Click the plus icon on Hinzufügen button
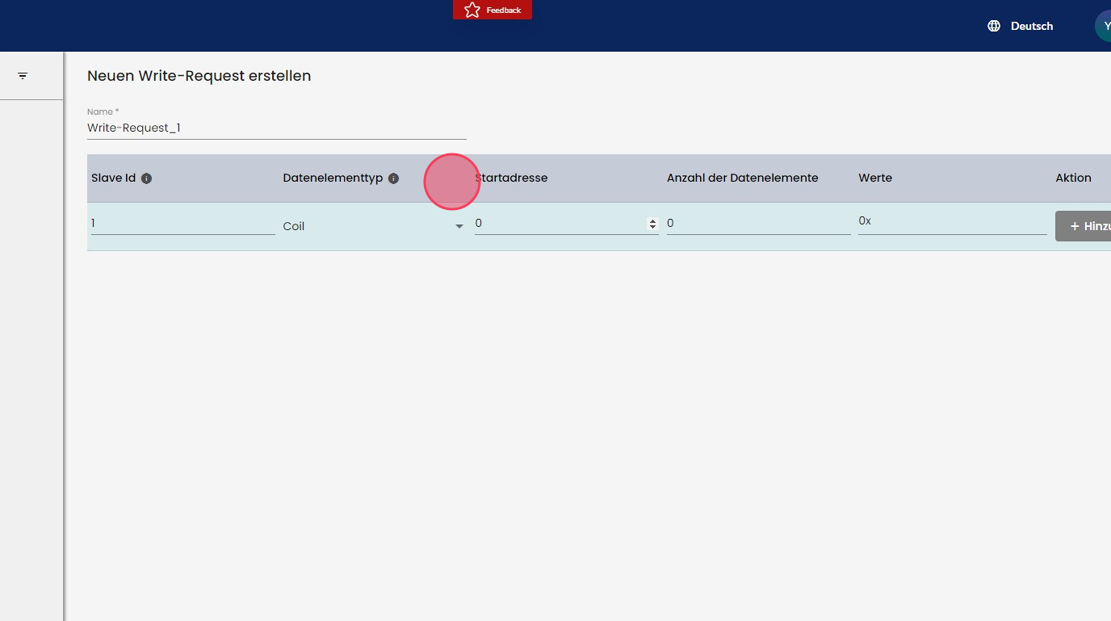Viewport: 1111px width, 621px height. coord(1075,227)
